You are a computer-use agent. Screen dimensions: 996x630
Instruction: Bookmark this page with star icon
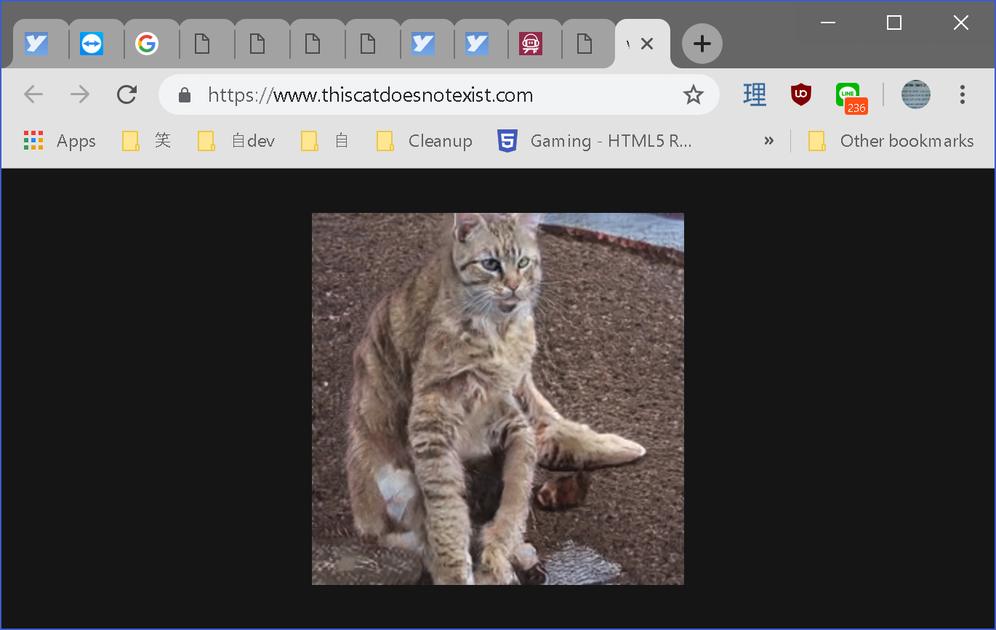pyautogui.click(x=694, y=94)
